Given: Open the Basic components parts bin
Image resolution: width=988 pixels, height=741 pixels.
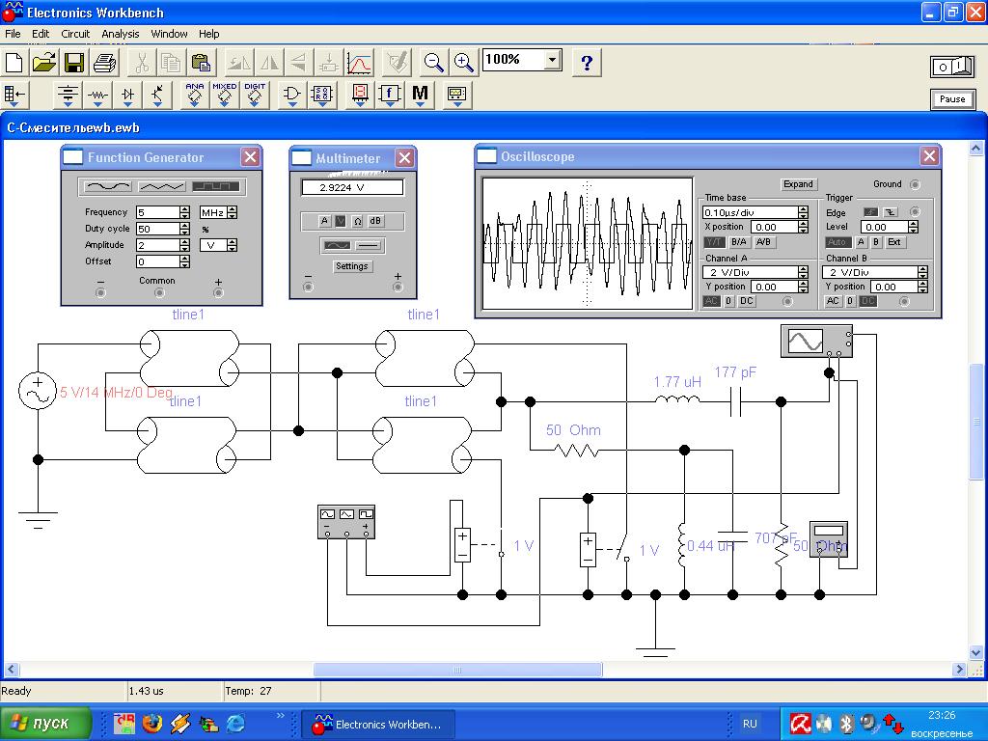Looking at the screenshot, I should click(x=97, y=95).
